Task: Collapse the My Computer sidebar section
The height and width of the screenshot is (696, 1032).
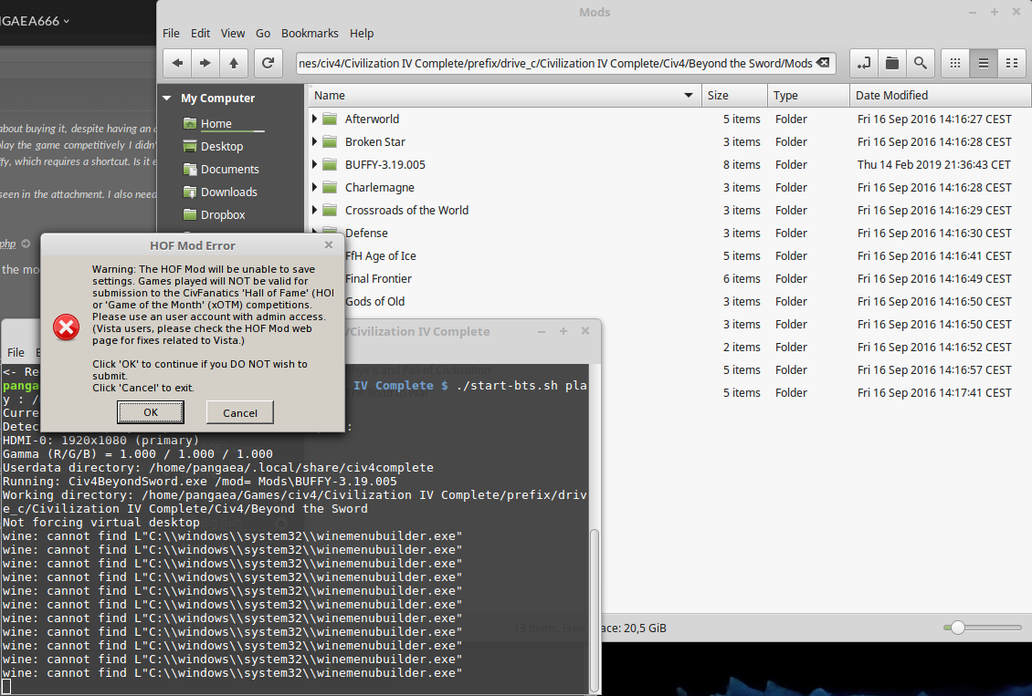Action: [x=167, y=98]
